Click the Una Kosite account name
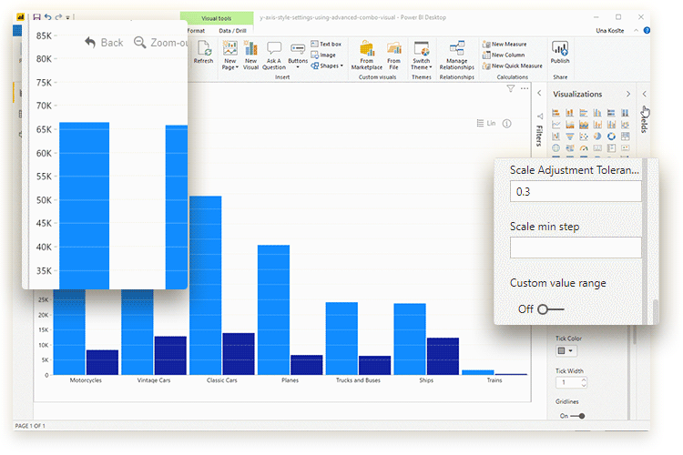The height and width of the screenshot is (455, 683). point(610,30)
